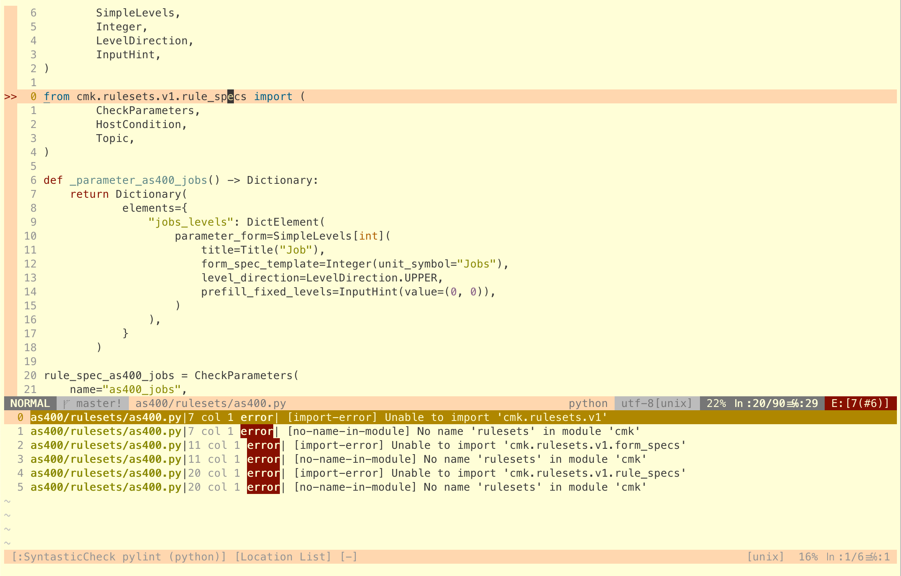Click the as400/rulesets/as400.py filename in statusline
This screenshot has height=576, width=901.
pos(210,404)
